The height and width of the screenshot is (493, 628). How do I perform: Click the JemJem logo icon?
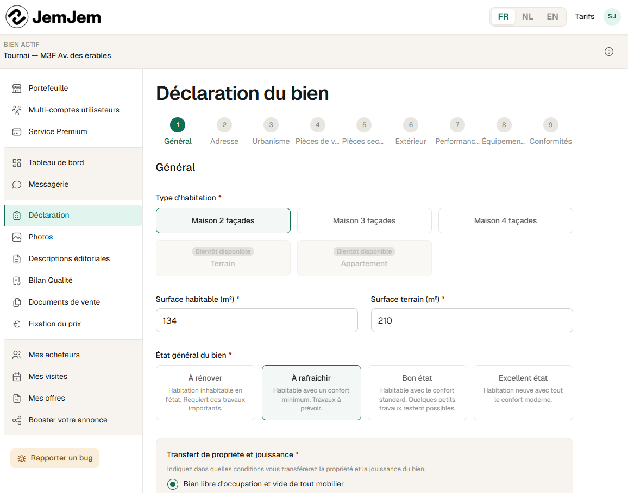[x=17, y=17]
